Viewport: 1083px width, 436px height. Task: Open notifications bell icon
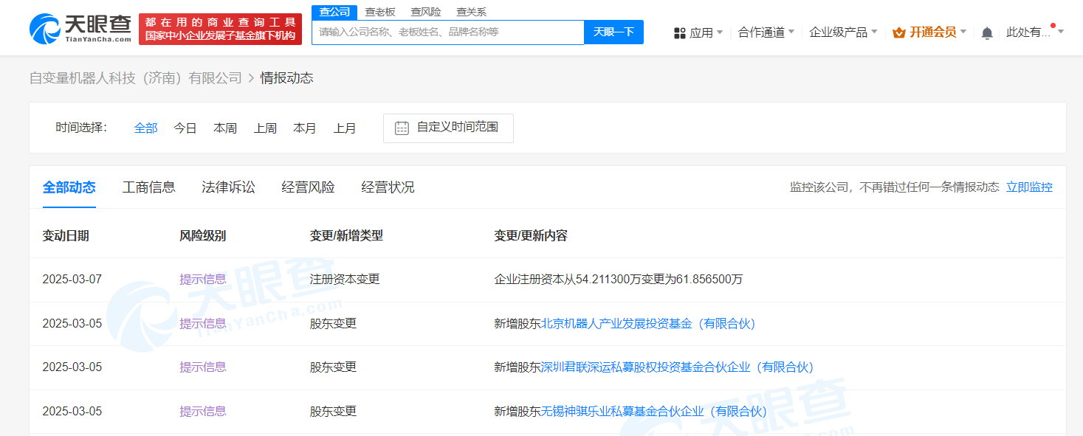[x=987, y=32]
